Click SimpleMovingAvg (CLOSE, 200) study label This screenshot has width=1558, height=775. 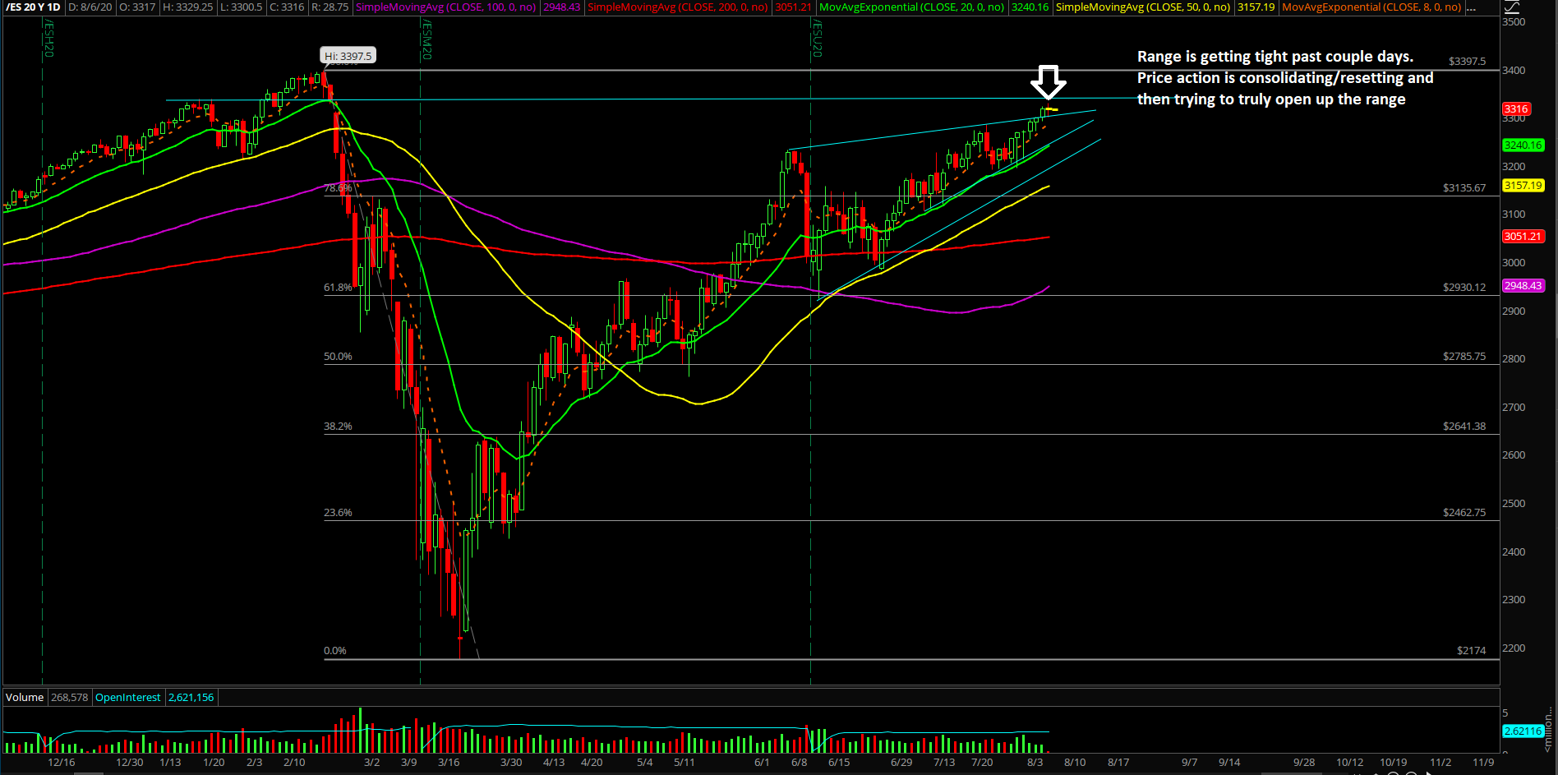pyautogui.click(x=678, y=7)
